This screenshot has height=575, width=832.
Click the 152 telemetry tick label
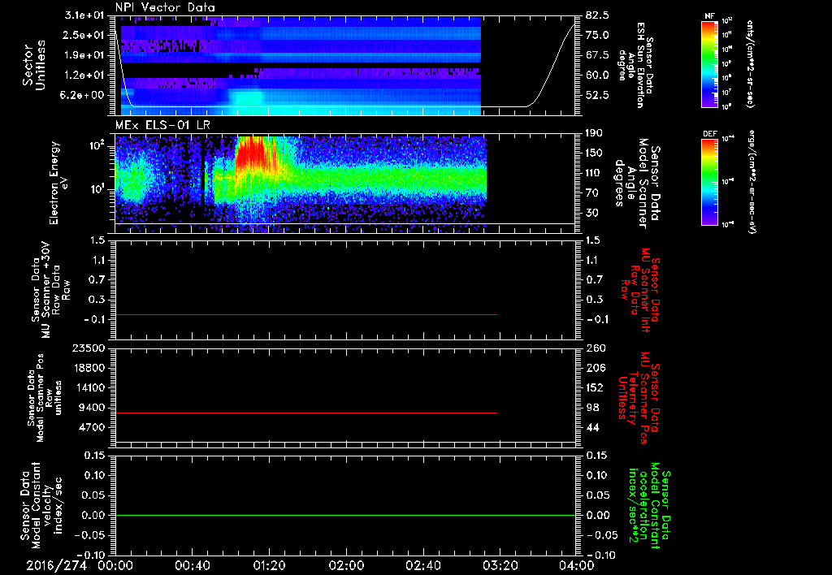[596, 387]
